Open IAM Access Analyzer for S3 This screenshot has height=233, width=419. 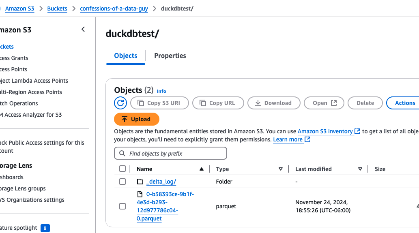coord(31,115)
